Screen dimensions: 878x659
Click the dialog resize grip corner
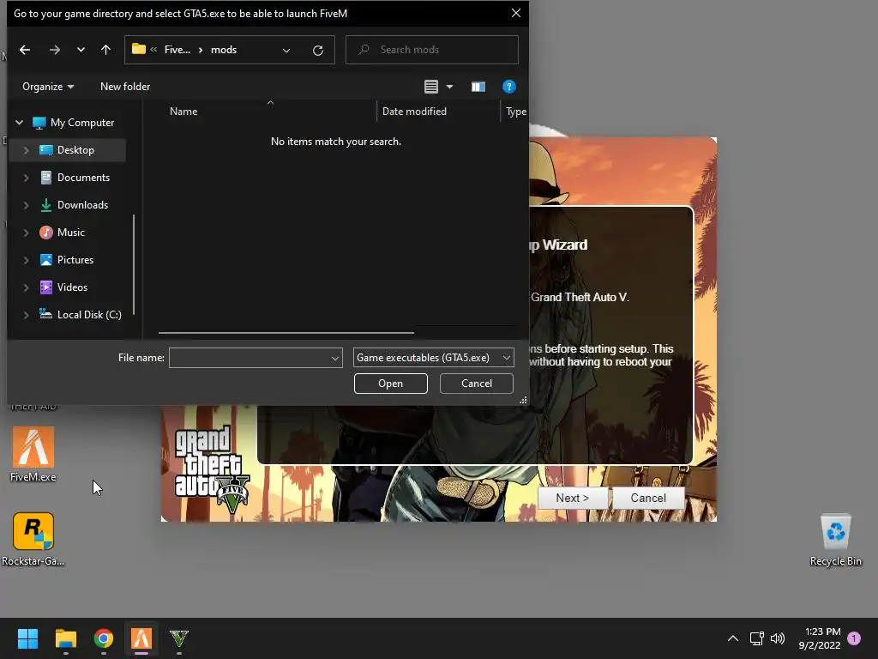(x=523, y=400)
